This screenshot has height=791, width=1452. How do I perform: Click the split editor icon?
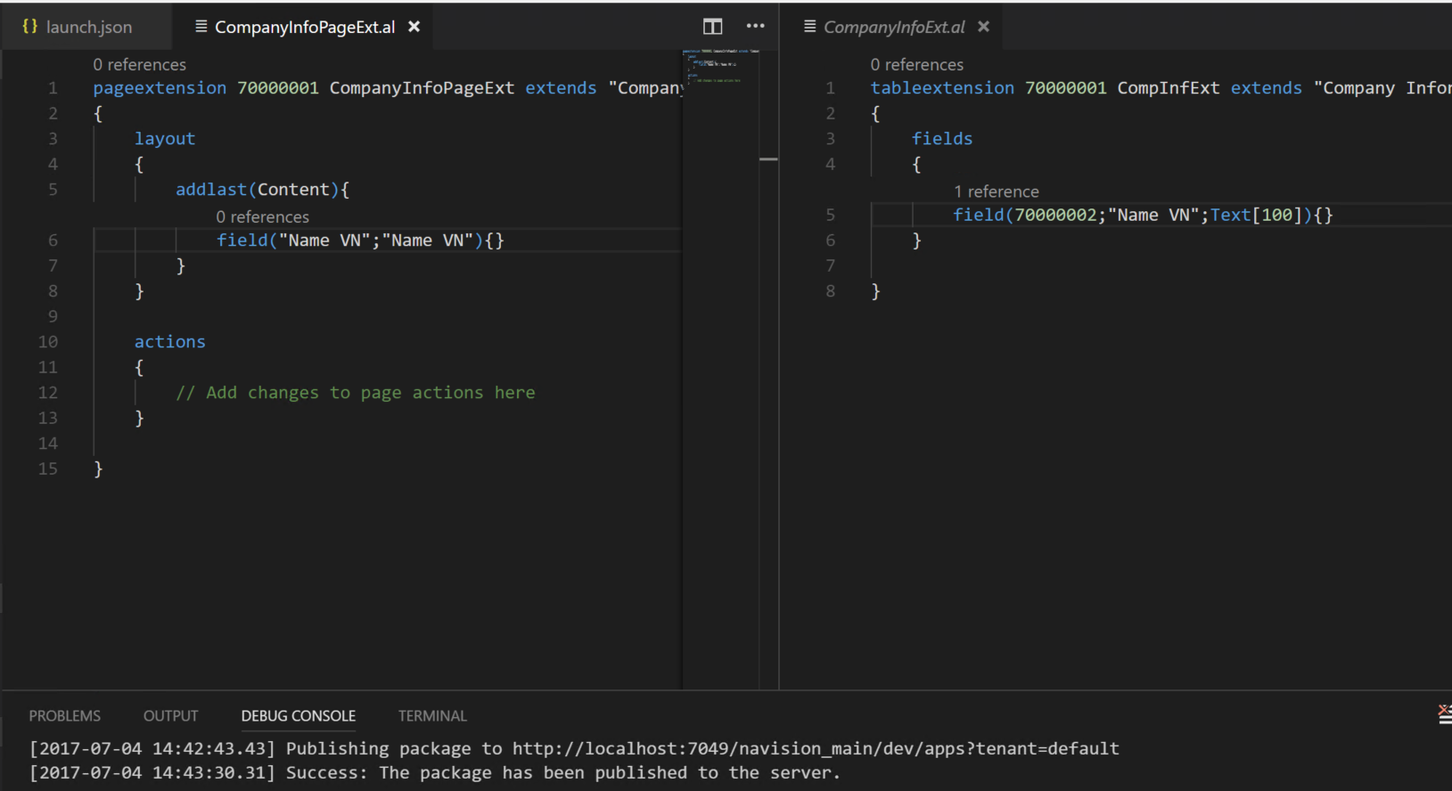[x=712, y=27]
